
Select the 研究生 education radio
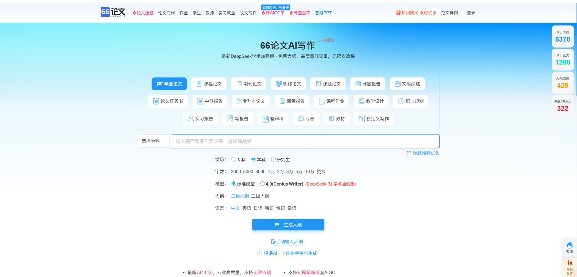(x=273, y=159)
